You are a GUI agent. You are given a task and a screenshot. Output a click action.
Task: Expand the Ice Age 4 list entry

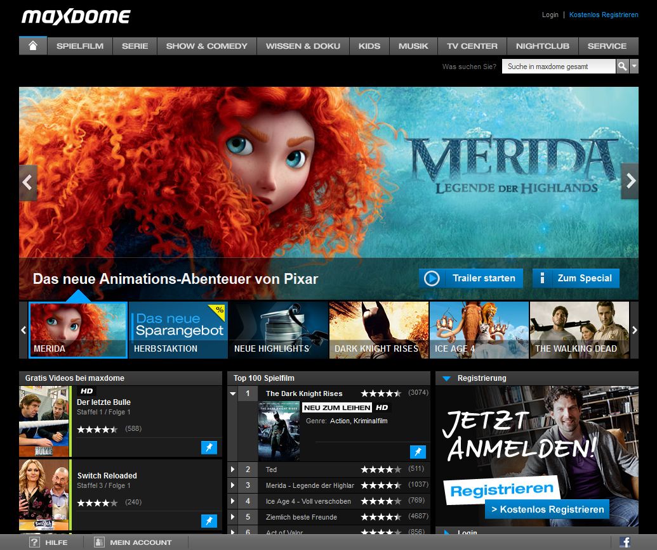coord(232,501)
